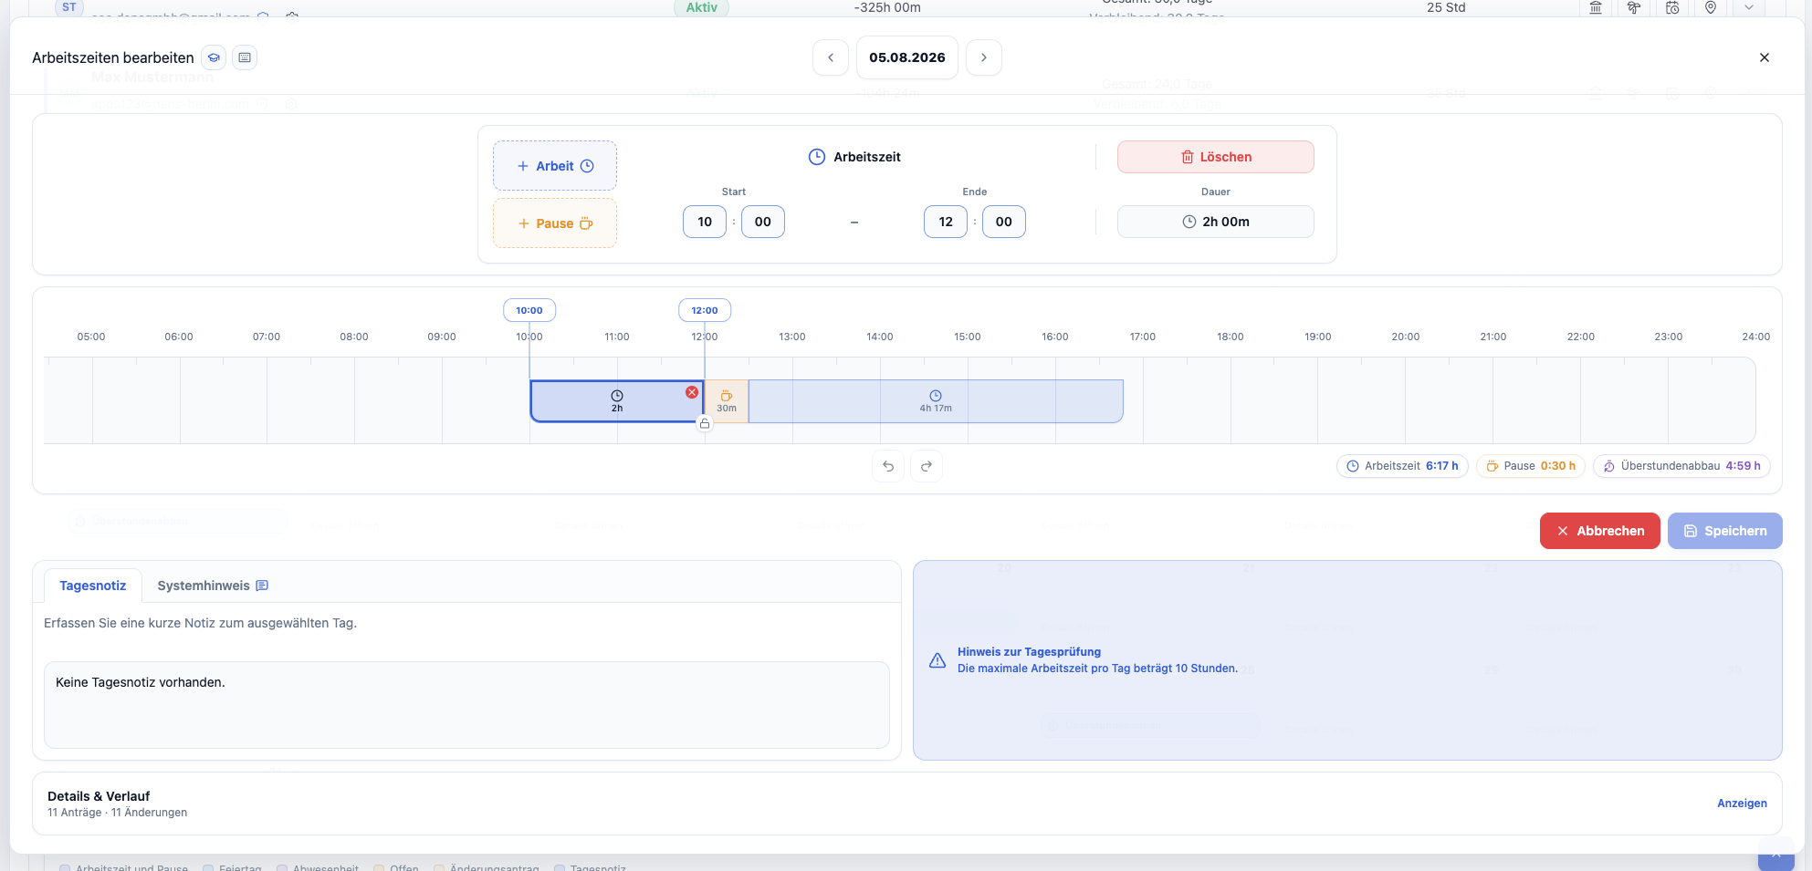
Task: Click the clock icon next to Arbeitszeit heading
Action: tap(817, 157)
